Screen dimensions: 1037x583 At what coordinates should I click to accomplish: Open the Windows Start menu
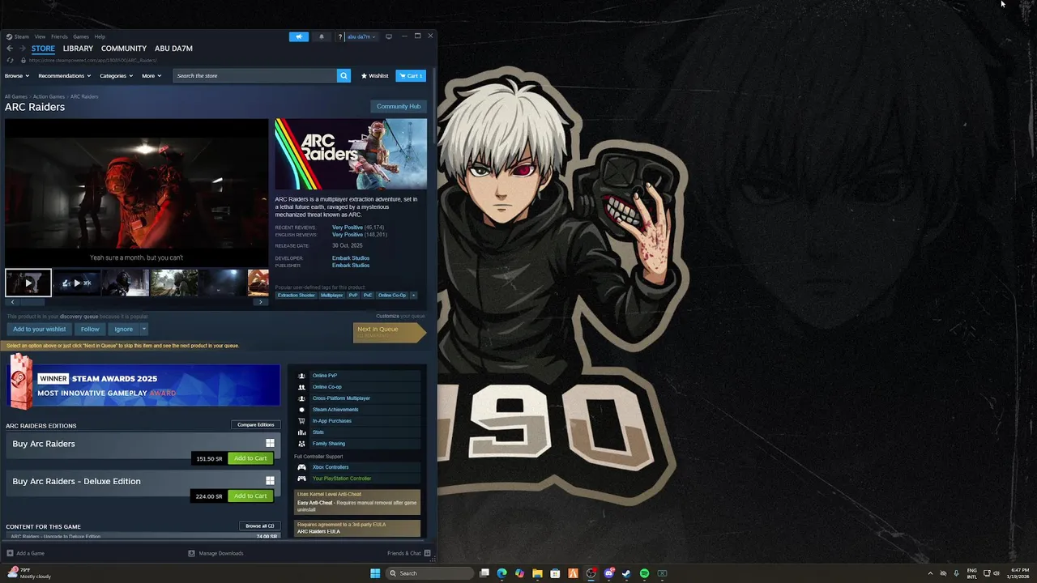click(x=375, y=573)
